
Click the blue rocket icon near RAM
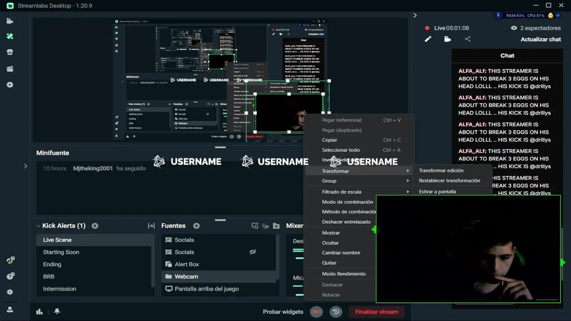[x=498, y=15]
